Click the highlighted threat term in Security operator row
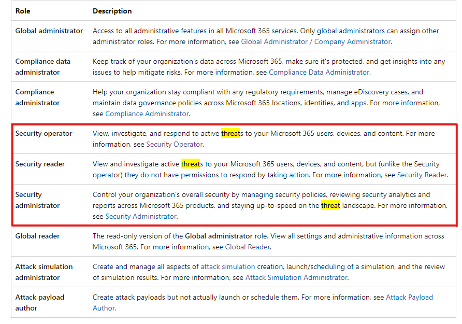This screenshot has height=324, width=462. pos(230,133)
